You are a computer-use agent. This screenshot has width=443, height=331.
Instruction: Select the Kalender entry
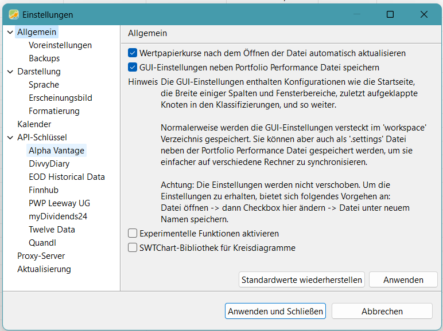point(34,124)
